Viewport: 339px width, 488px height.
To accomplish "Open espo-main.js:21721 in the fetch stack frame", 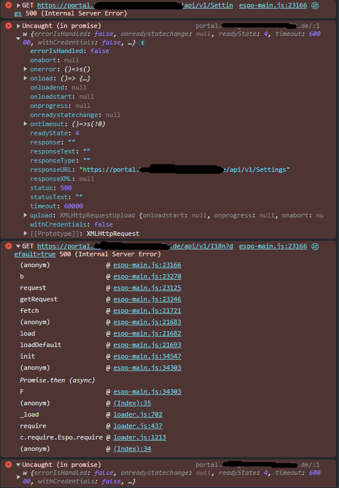I will 147,310.
